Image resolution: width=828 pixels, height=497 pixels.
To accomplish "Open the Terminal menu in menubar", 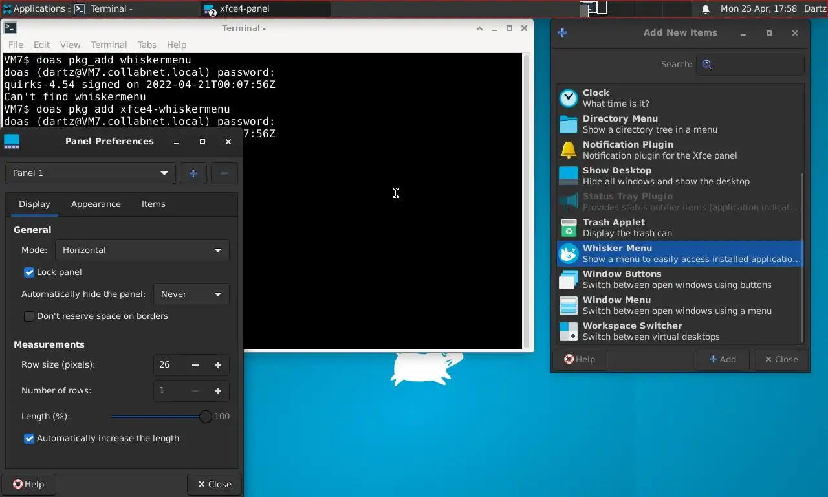I will click(x=109, y=45).
